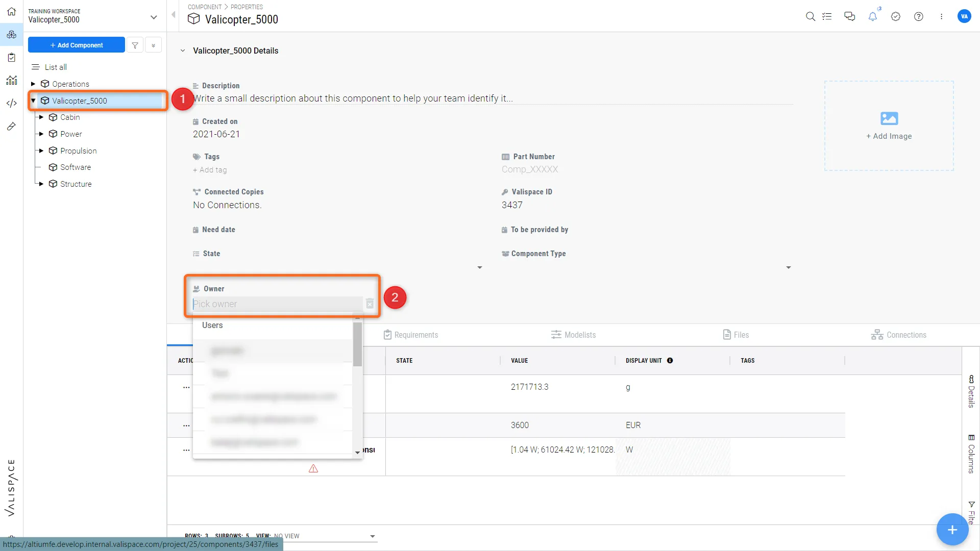Image resolution: width=980 pixels, height=551 pixels.
Task: Collapse the Valicopter_5000 Details section
Action: click(183, 51)
